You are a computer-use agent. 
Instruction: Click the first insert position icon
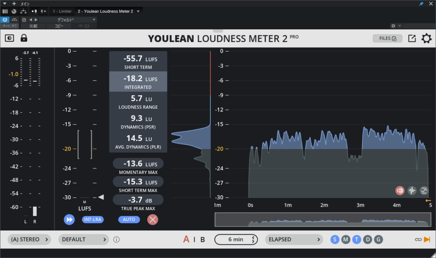[34, 11]
